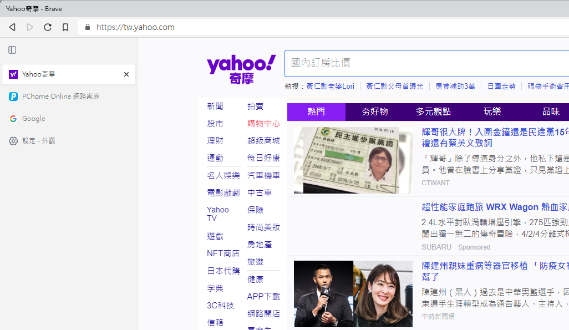Viewport: 569px width, 330px height.
Task: Switch to the Google tab
Action: click(69, 119)
